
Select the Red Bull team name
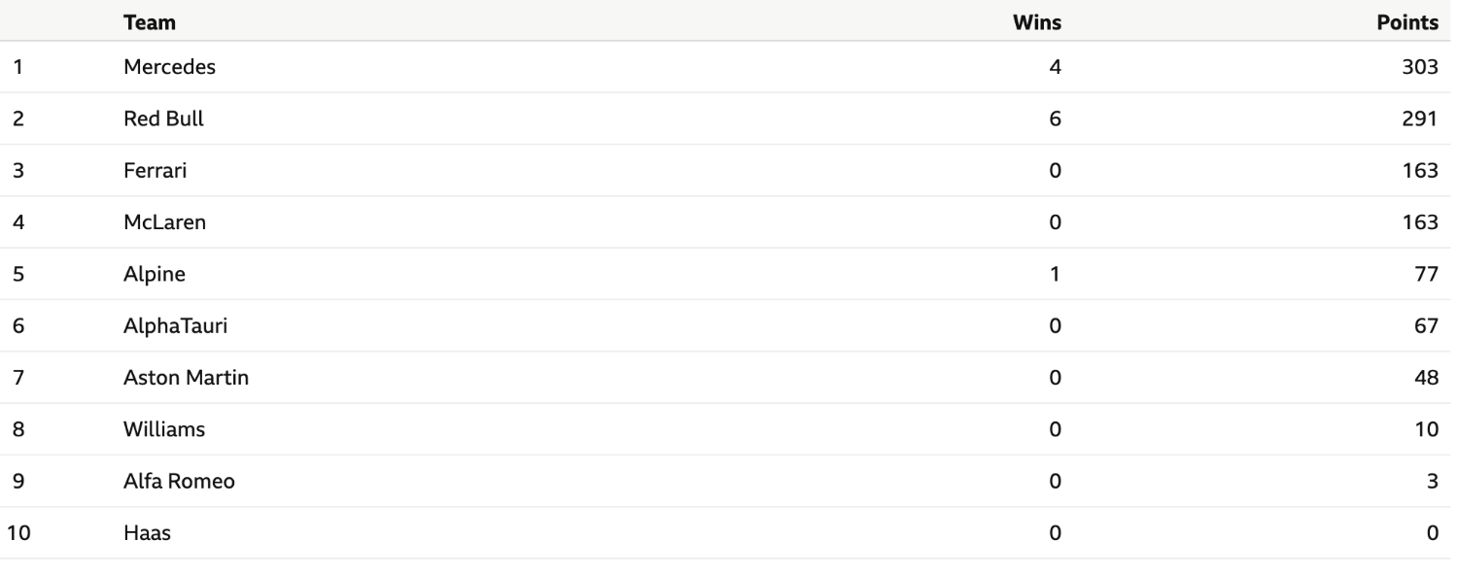tap(163, 118)
